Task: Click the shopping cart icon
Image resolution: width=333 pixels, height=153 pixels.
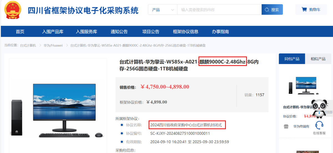Action: coord(304,9)
